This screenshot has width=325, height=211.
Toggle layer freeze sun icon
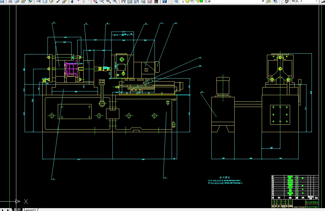coord(188,1)
